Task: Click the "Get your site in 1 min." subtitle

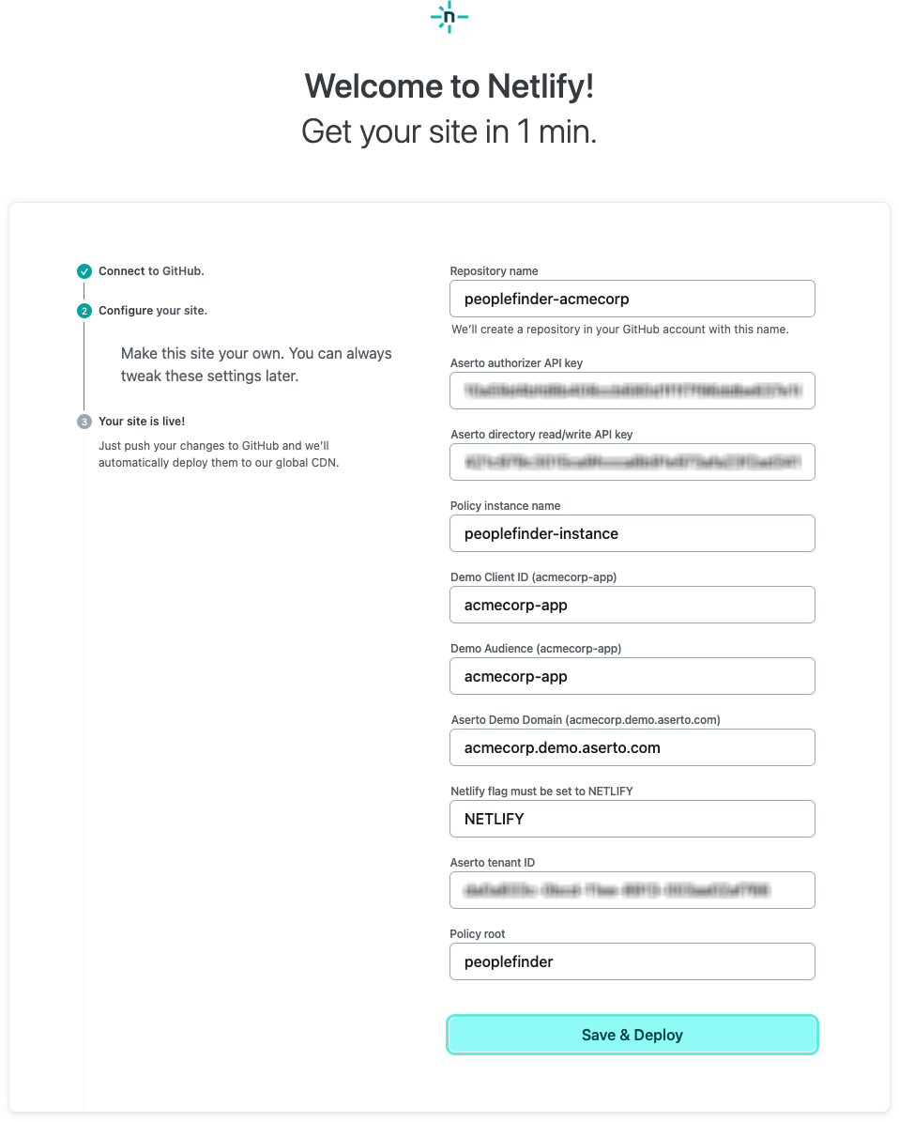Action: [449, 131]
